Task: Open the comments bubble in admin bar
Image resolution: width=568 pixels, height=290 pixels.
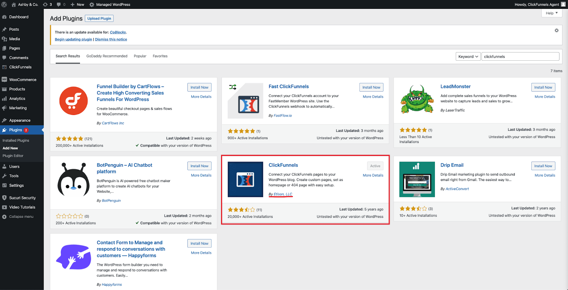Action: pyautogui.click(x=59, y=5)
